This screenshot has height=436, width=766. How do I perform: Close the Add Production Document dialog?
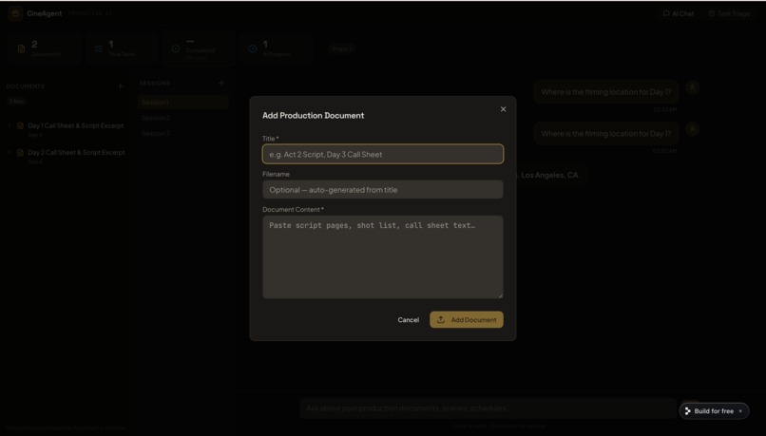coord(503,109)
